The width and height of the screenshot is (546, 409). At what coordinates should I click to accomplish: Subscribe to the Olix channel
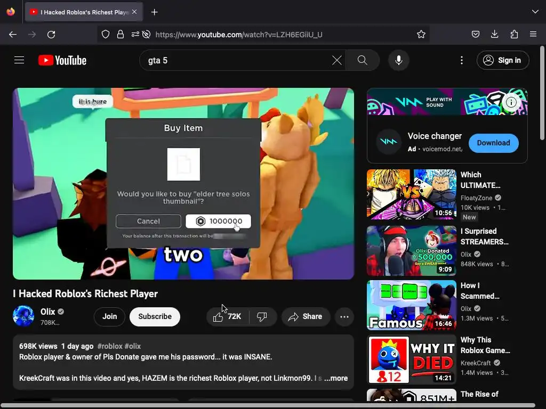point(155,316)
